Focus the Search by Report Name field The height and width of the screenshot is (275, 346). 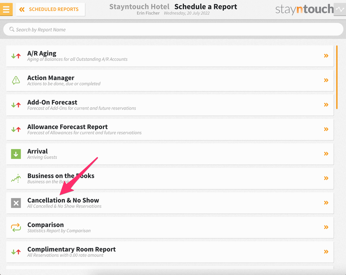(x=173, y=29)
